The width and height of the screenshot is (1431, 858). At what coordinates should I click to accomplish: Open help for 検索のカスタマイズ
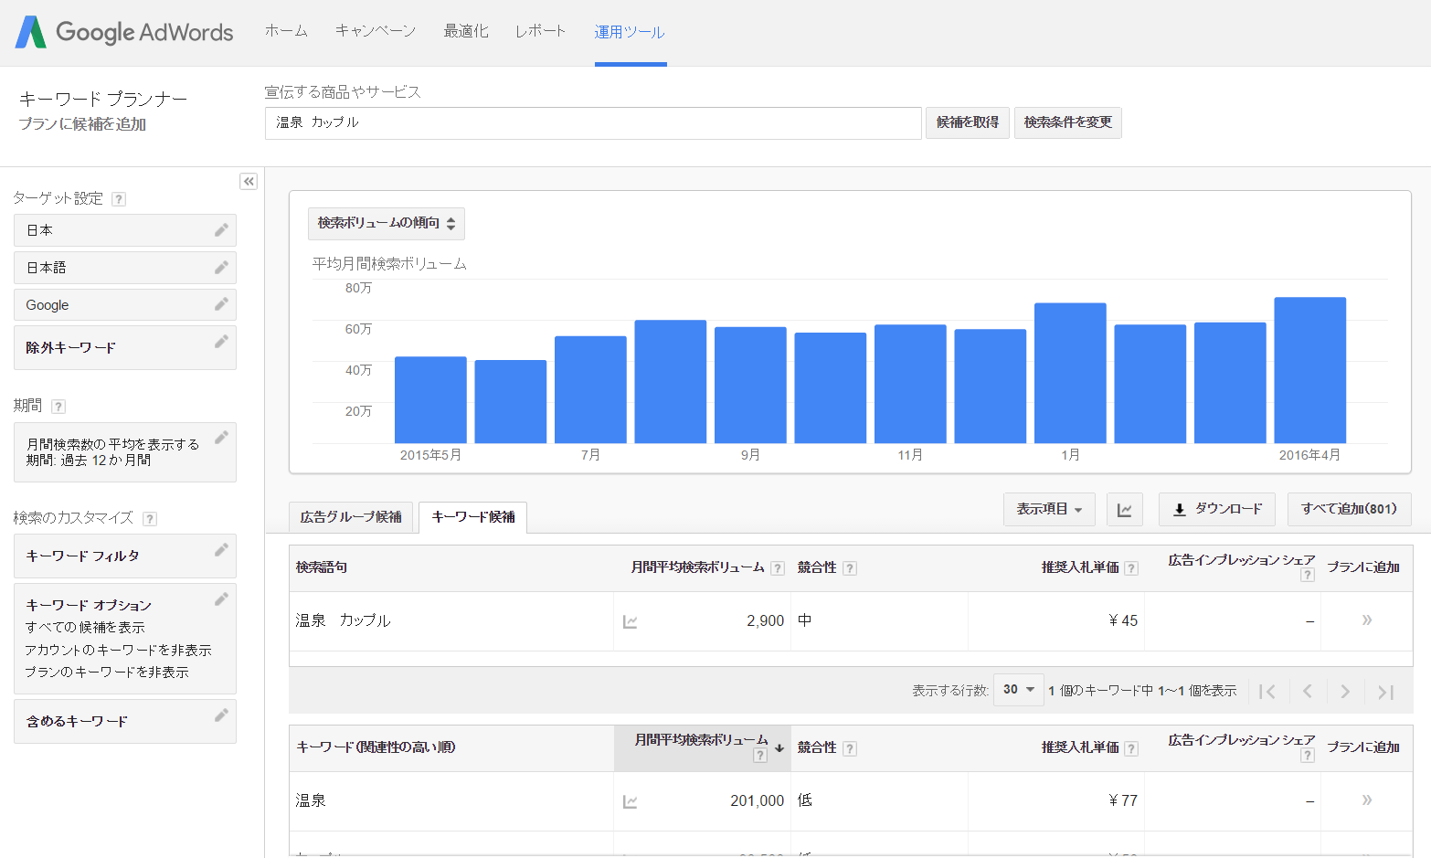(150, 519)
